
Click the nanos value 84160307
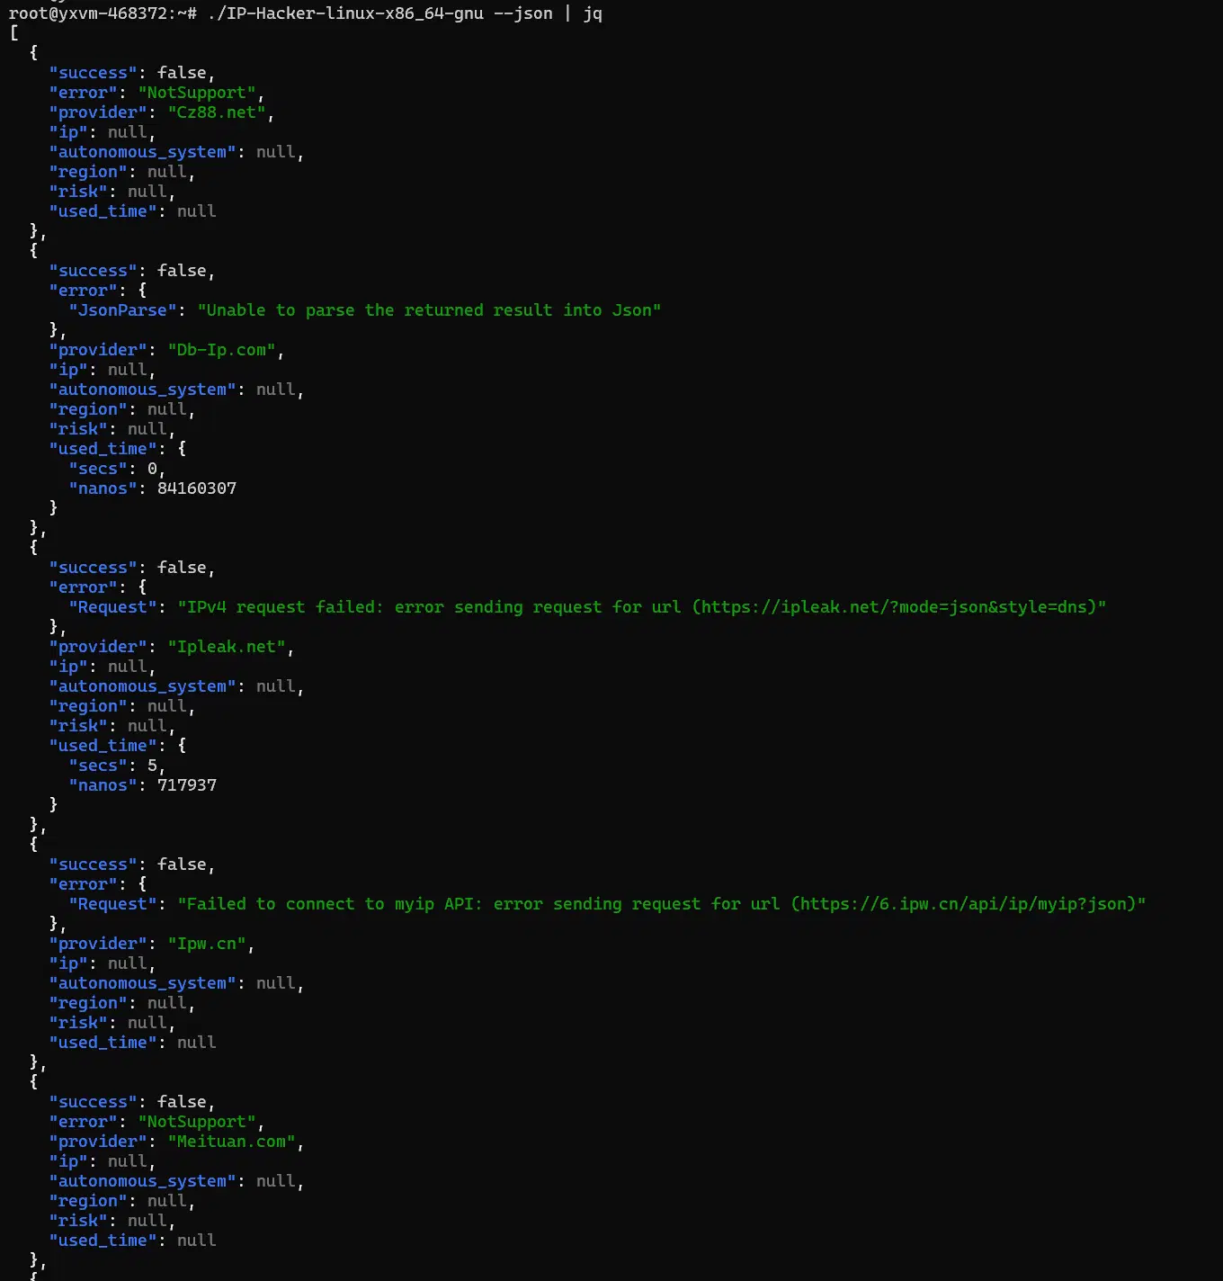pos(197,488)
